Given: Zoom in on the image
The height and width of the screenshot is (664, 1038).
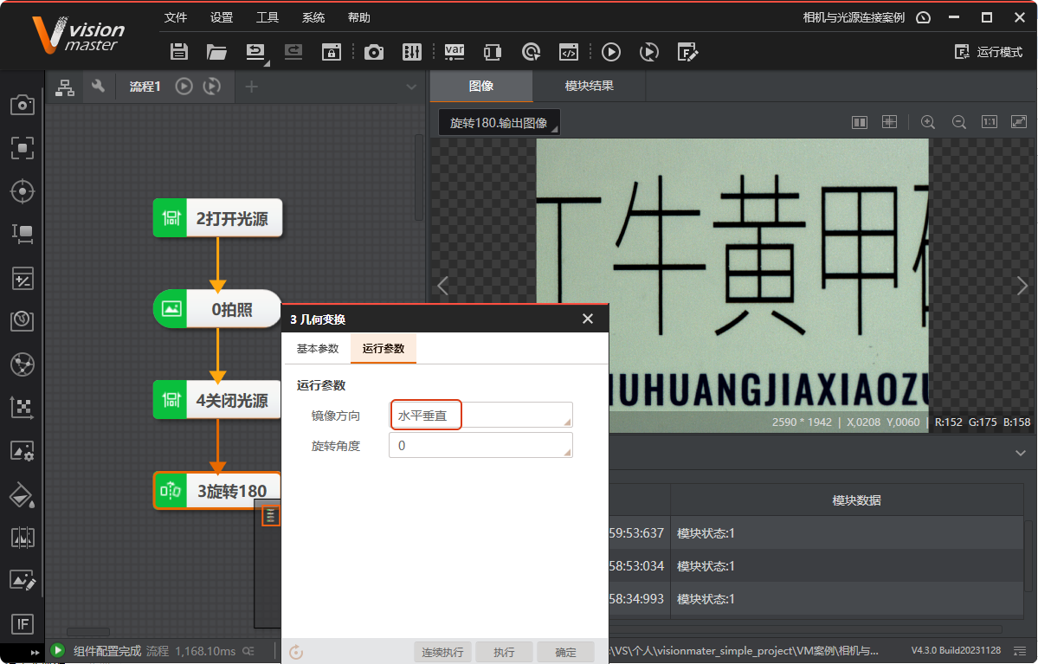Looking at the screenshot, I should click(x=928, y=122).
